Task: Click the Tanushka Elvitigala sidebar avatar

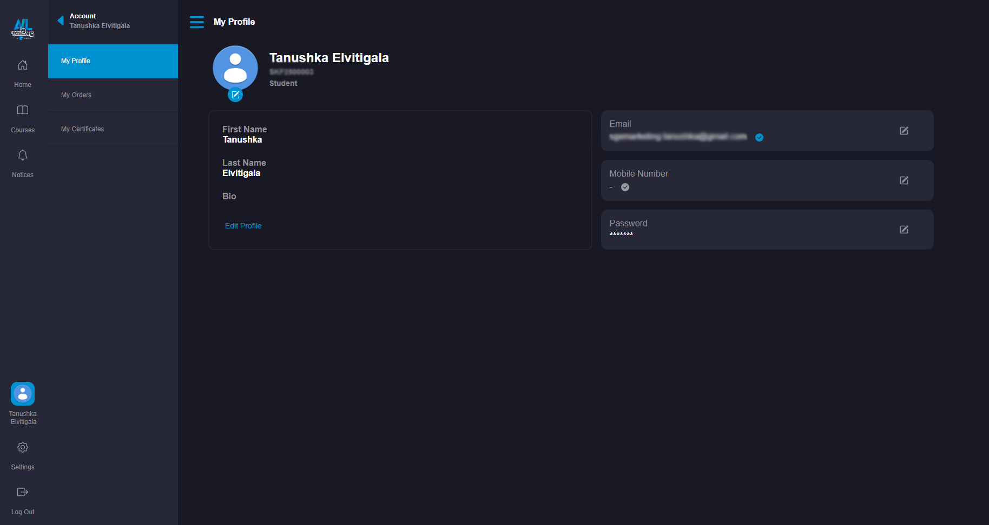Action: [23, 394]
